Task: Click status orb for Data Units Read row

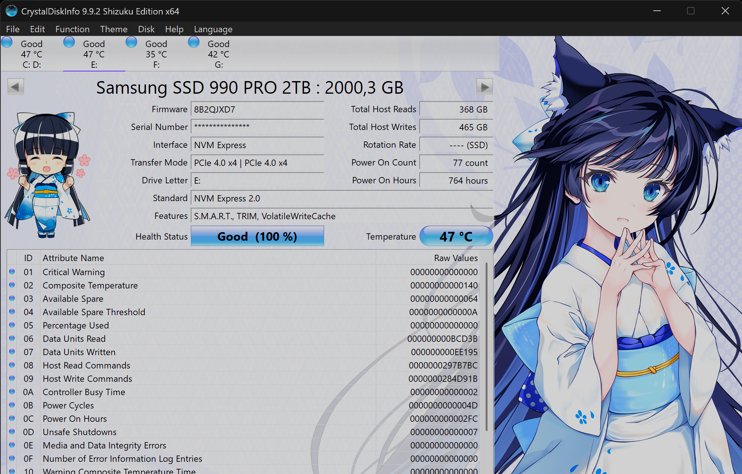Action: click(x=12, y=338)
